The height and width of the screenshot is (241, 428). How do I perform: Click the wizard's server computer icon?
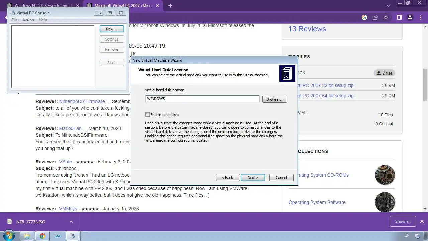(287, 74)
